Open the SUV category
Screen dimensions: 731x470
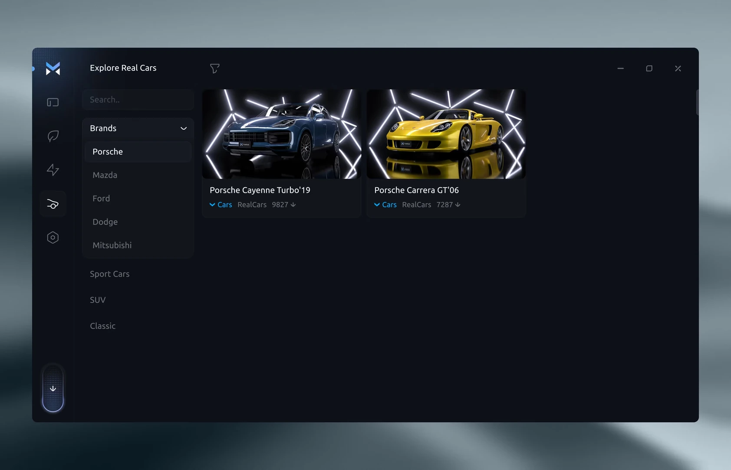(98, 300)
